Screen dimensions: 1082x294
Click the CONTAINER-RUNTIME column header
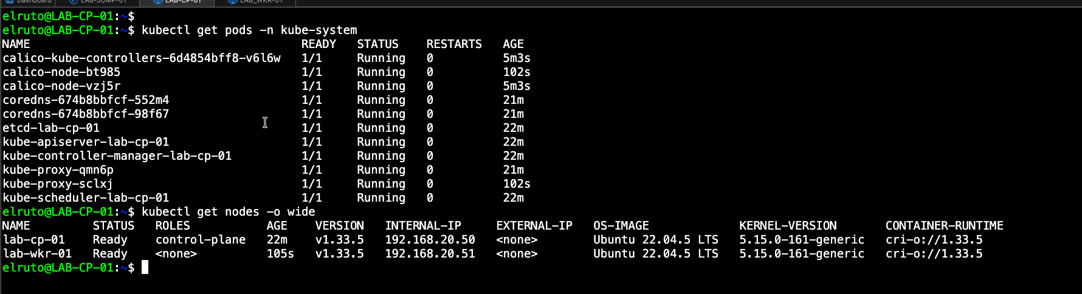[x=944, y=226]
